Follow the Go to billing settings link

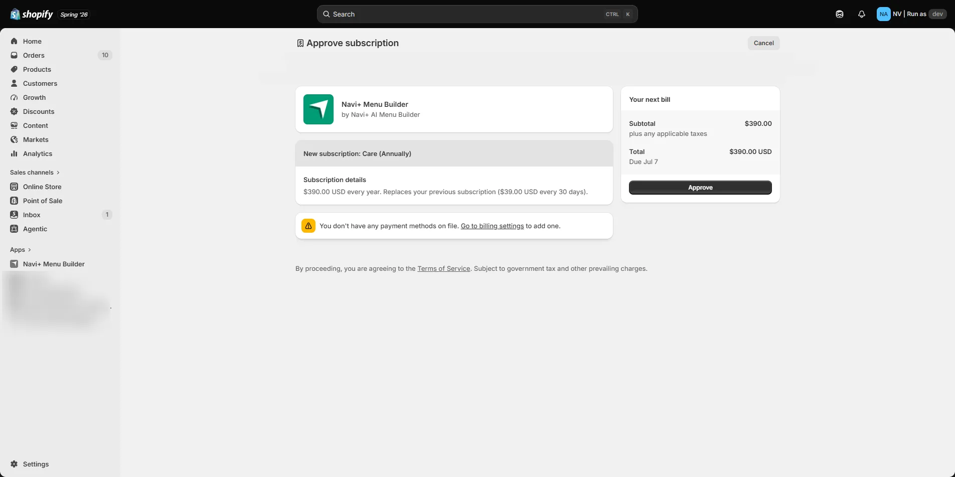pos(492,226)
